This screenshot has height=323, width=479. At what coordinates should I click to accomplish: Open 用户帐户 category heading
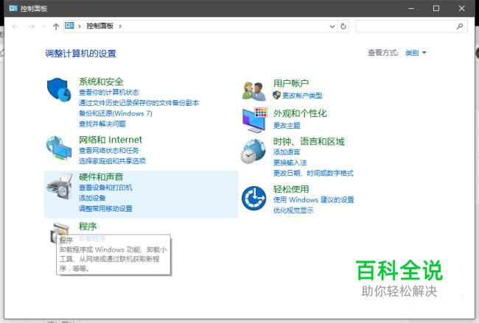[x=291, y=83]
